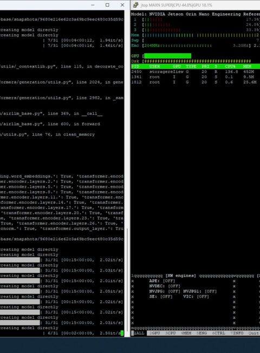Click the MEM column header in jtop

pos(247,66)
